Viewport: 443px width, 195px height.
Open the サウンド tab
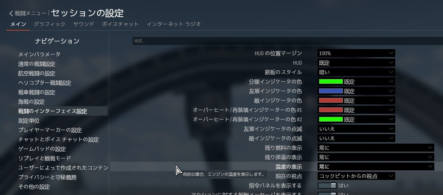[x=83, y=24]
